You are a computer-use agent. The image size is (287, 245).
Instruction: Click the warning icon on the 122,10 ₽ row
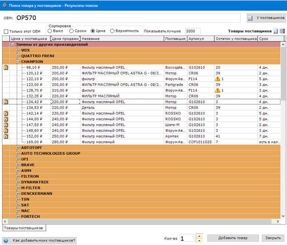(x=218, y=79)
